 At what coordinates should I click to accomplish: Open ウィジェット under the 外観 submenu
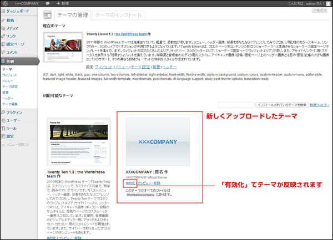coord(9,74)
